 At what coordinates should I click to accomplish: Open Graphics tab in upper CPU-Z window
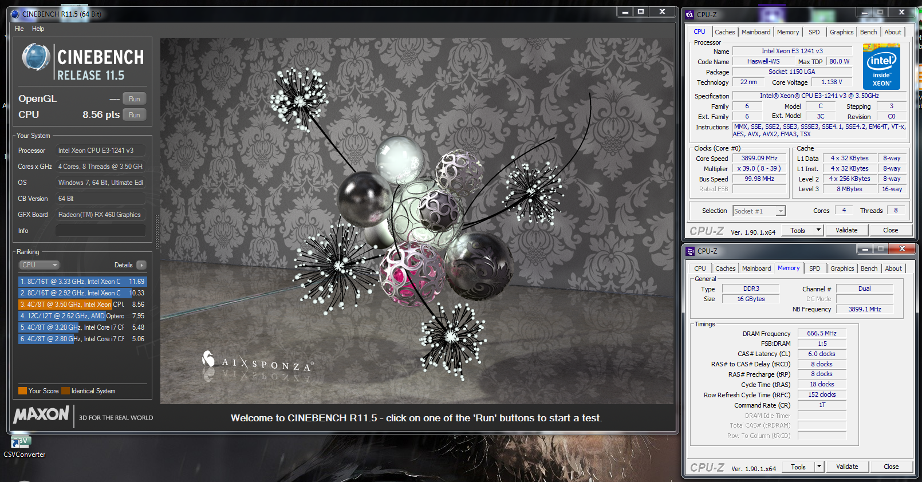point(842,32)
